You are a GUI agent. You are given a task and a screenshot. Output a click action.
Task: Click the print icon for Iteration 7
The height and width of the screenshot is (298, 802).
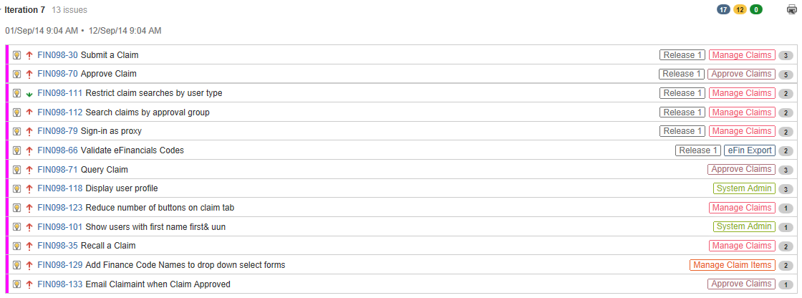pyautogui.click(x=791, y=9)
